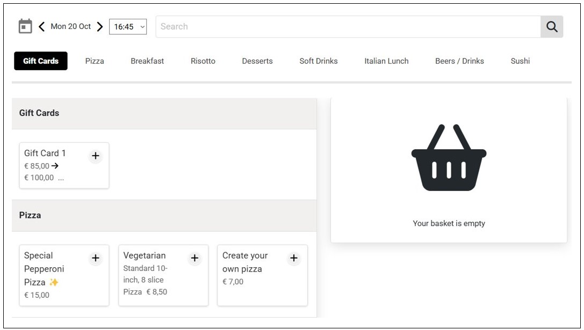Open the calendar date picker icon
The width and height of the screenshot is (584, 330).
[25, 26]
